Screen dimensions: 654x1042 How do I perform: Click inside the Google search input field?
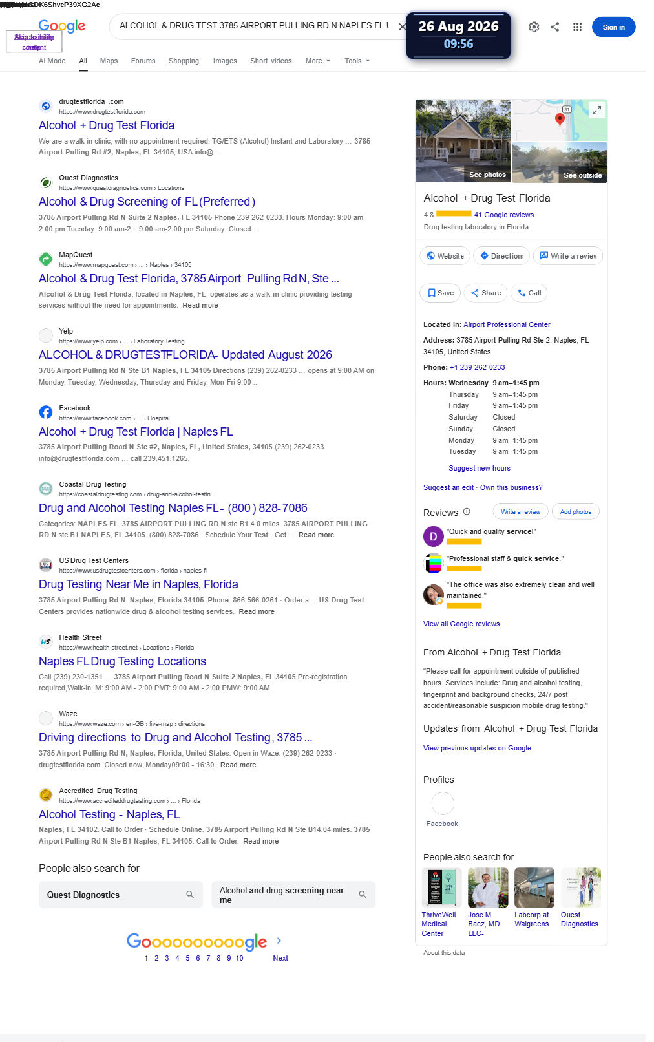tap(255, 26)
